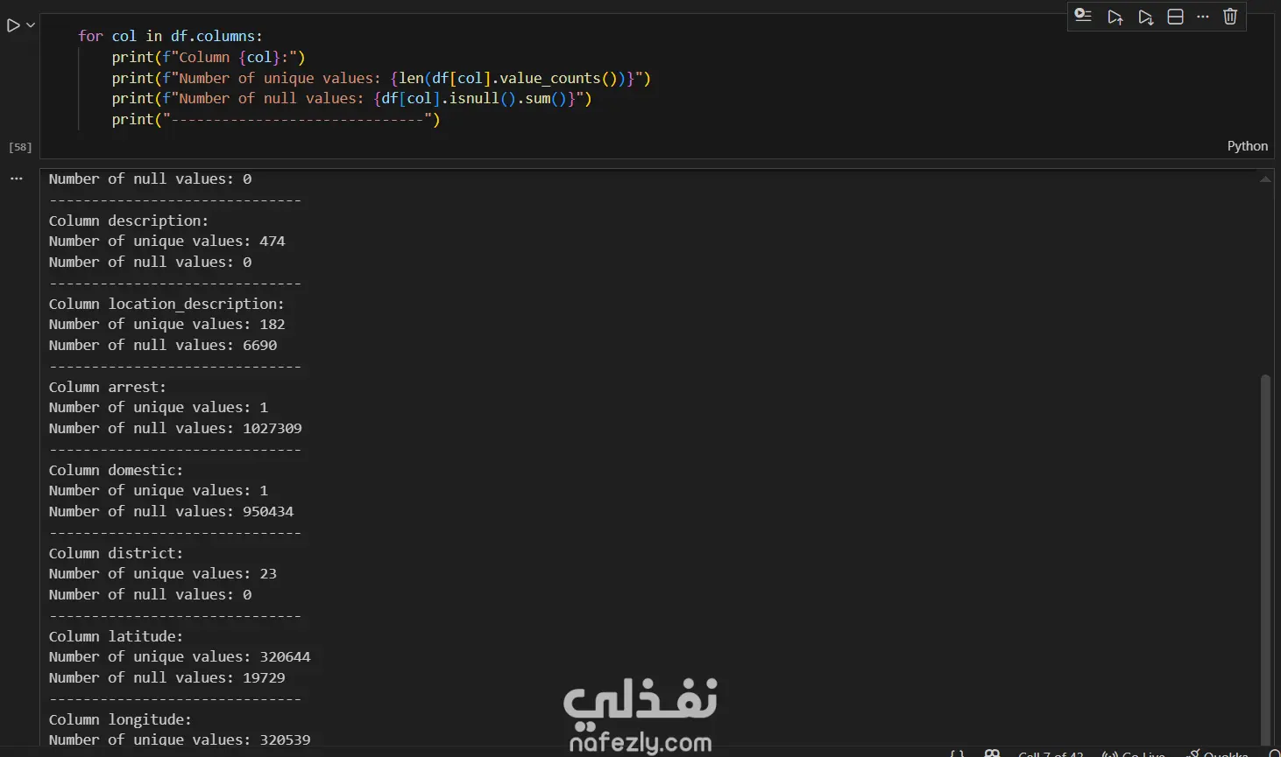Click 'Number of null values: 6690' in the output
Screen dimensions: 1281x757
click(x=163, y=346)
